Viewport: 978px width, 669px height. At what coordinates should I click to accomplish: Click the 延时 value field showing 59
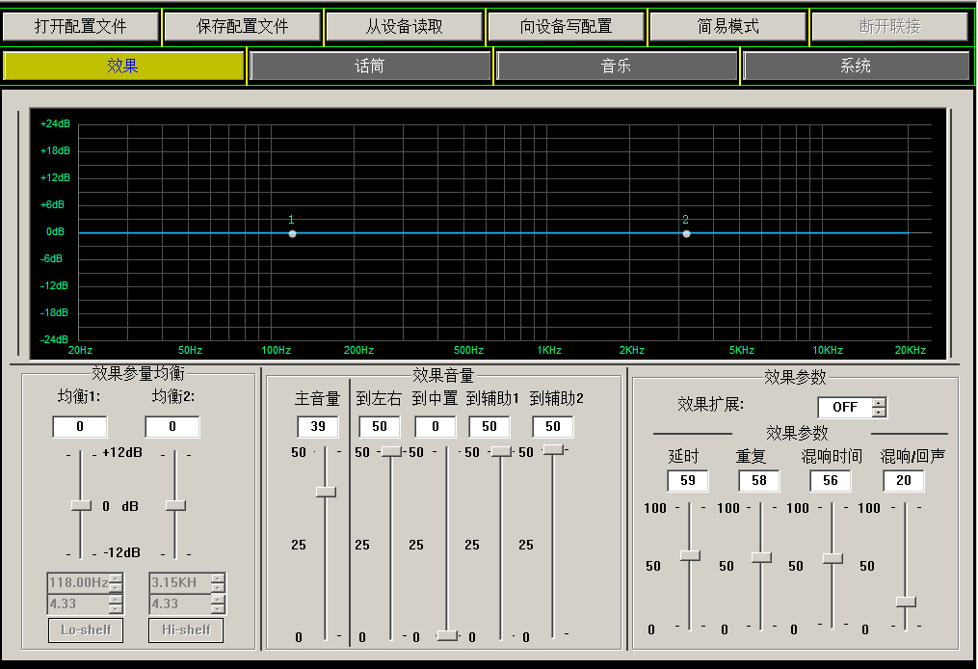688,480
